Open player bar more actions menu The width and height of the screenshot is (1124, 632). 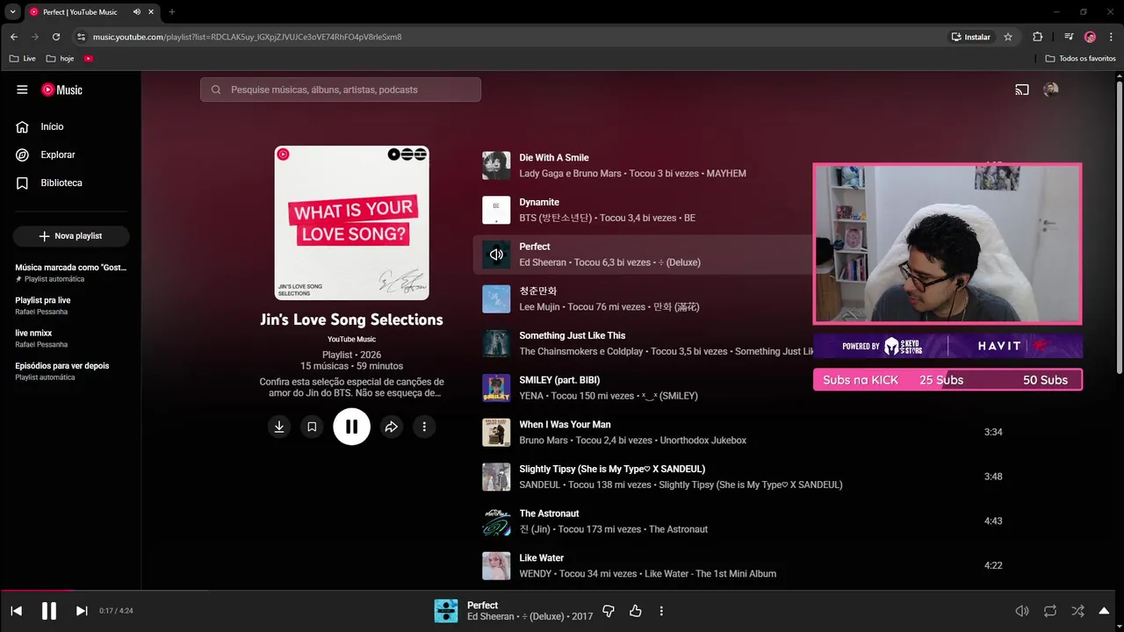click(x=661, y=611)
